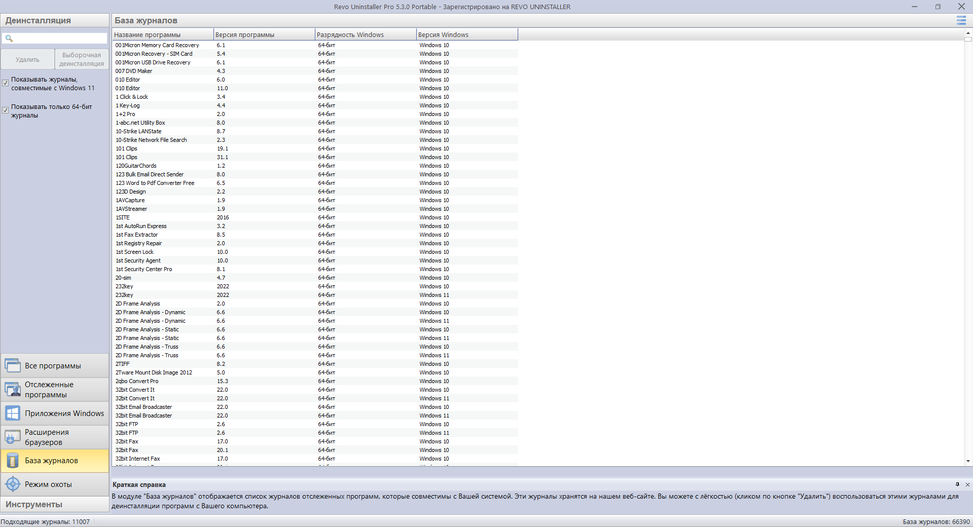Click the Выборочная деинсталляция button

point(82,59)
